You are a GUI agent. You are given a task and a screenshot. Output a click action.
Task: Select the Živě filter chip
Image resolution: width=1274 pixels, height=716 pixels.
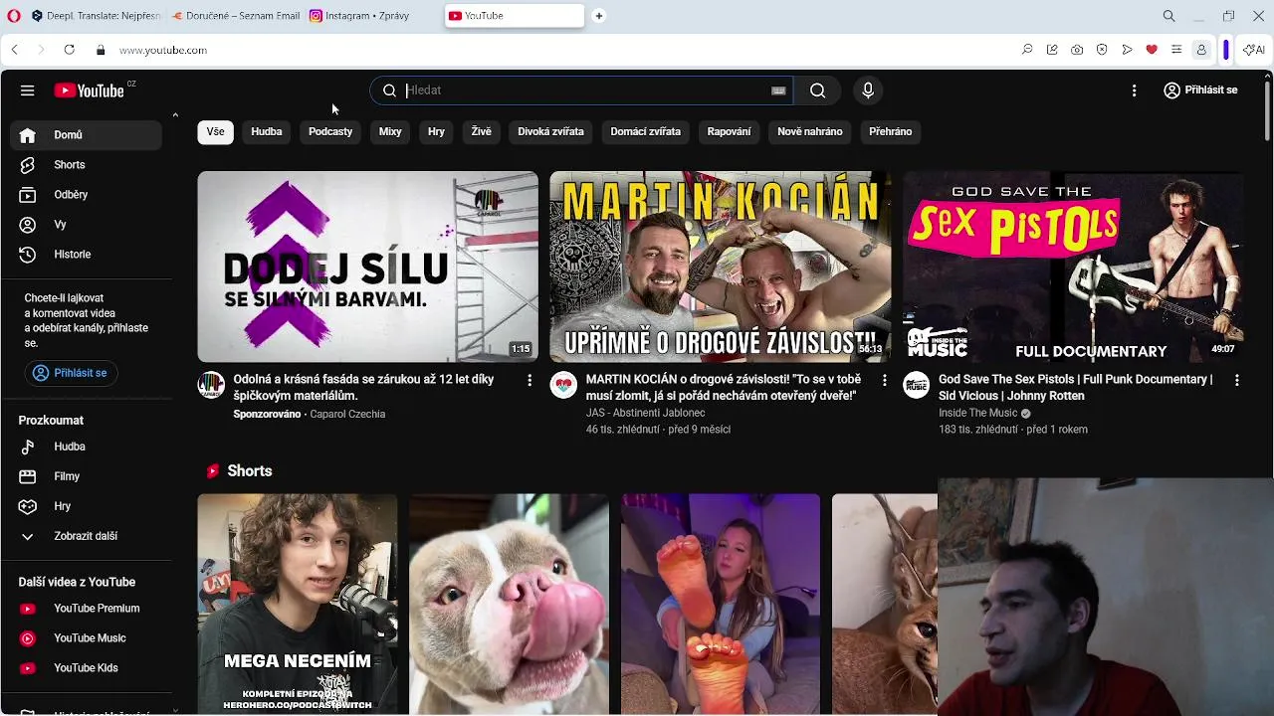point(482,131)
